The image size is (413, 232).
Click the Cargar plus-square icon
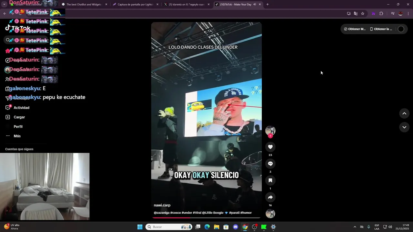pyautogui.click(x=8, y=117)
